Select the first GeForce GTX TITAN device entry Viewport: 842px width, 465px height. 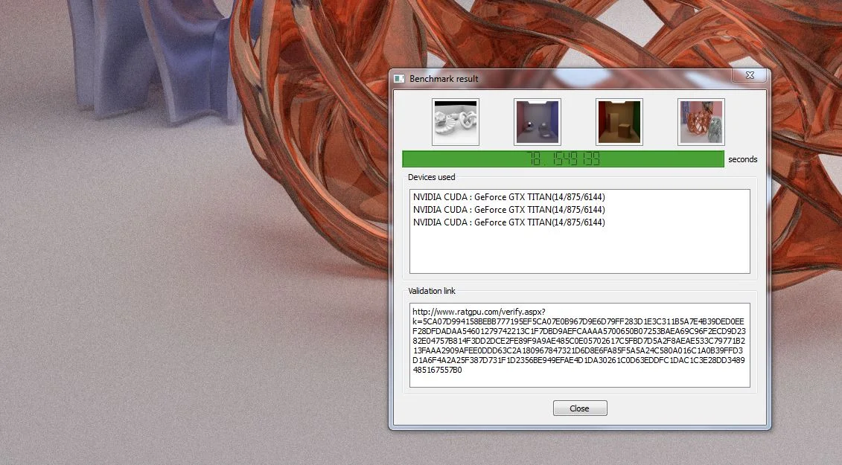pos(508,197)
